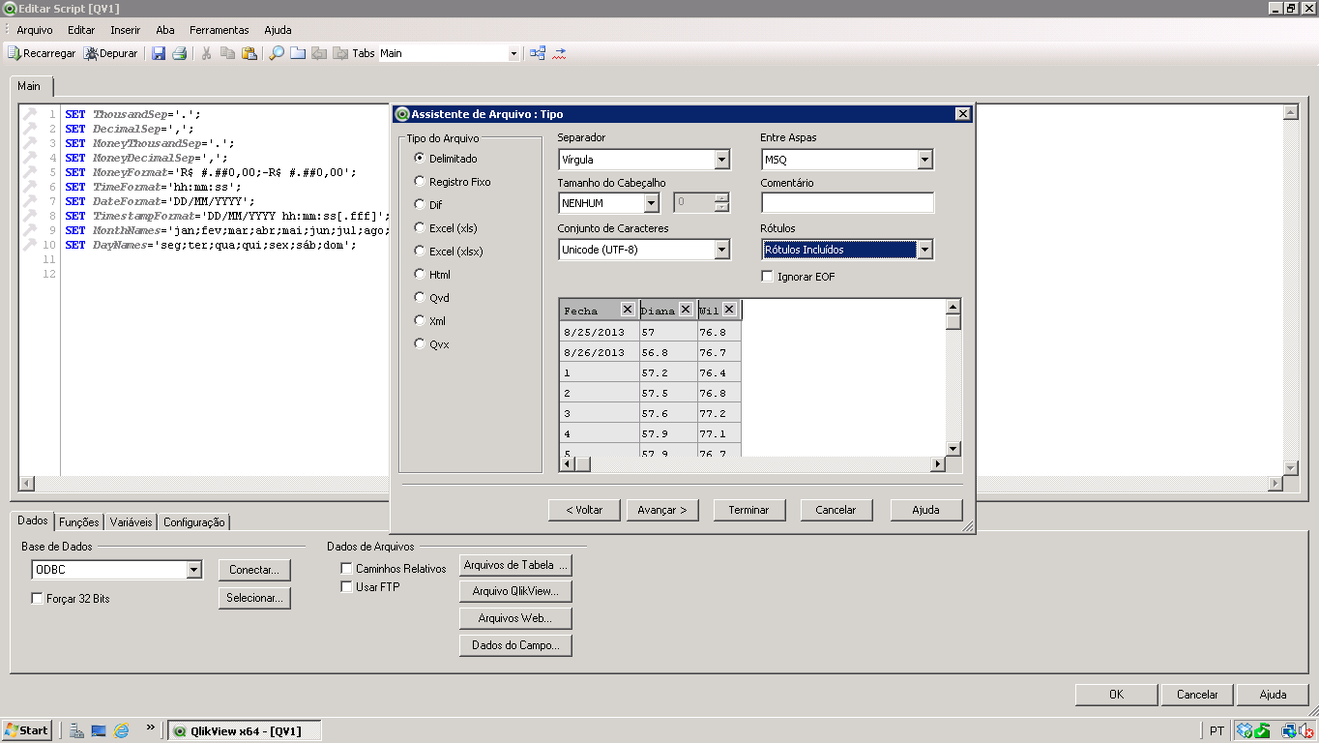Viewport: 1319px width, 743px height.
Task: Close the Assistente de Arquivo dialog
Action: point(962,113)
